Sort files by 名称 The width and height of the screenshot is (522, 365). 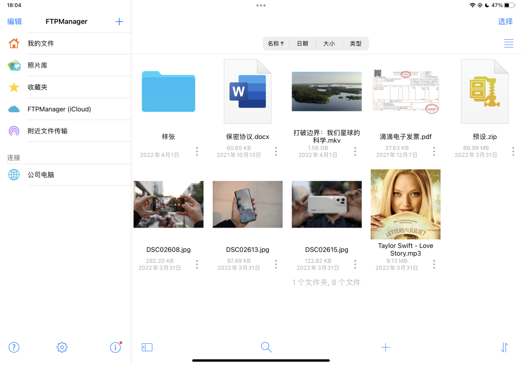pyautogui.click(x=276, y=44)
